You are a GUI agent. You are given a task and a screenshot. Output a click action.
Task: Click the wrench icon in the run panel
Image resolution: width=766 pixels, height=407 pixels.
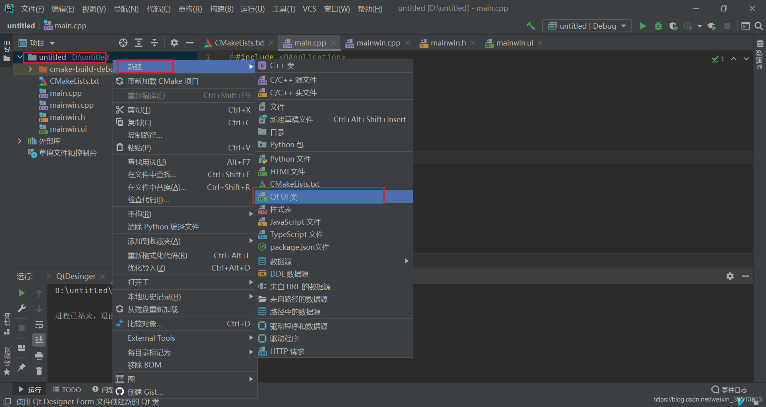[x=22, y=308]
